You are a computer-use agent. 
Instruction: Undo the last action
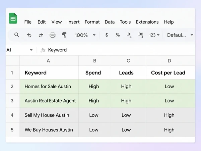tap(29, 35)
